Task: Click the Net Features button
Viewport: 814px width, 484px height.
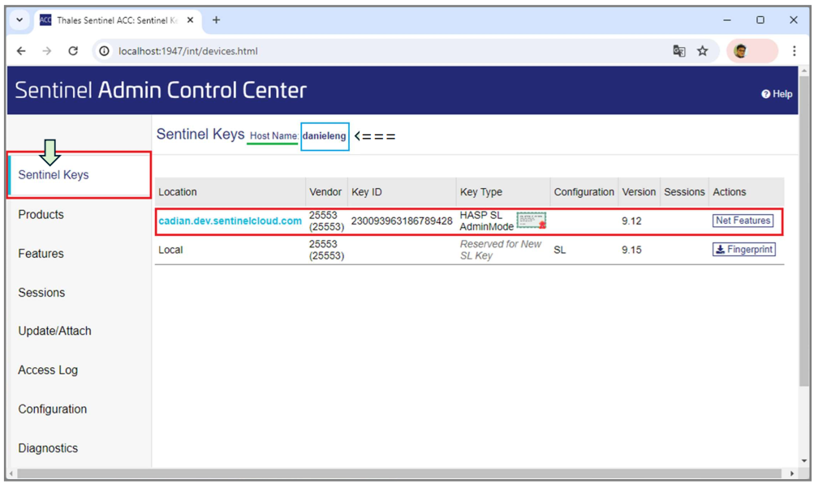Action: click(743, 221)
